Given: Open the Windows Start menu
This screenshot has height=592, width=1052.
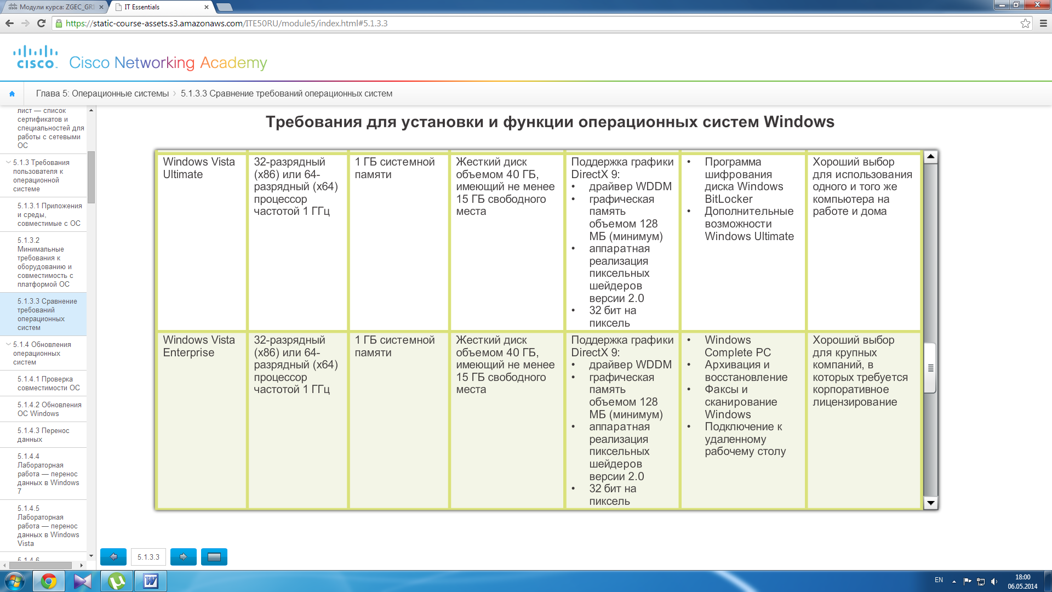Looking at the screenshot, I should [15, 581].
